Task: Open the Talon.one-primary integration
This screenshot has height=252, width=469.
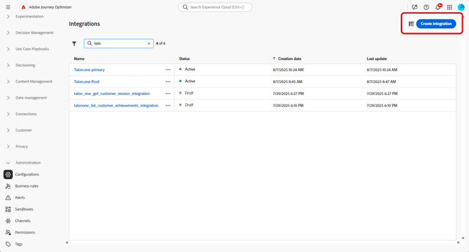Action: tap(89, 69)
